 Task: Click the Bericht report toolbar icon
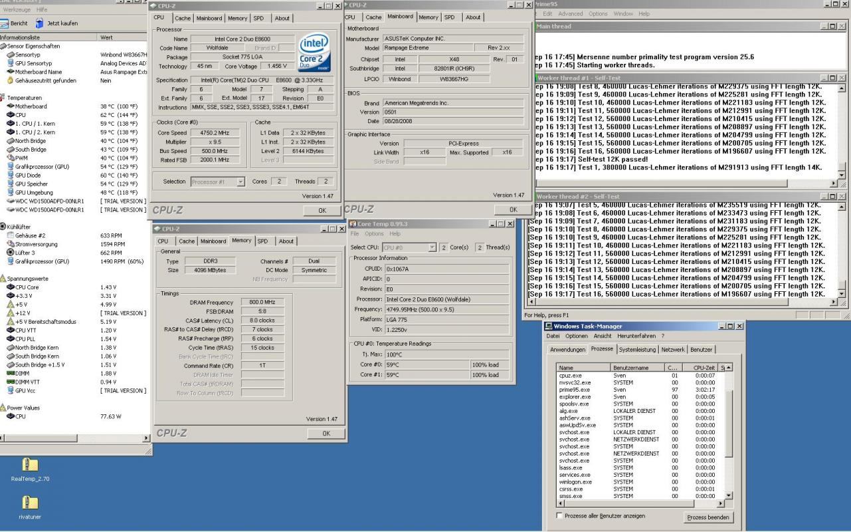pos(4,23)
